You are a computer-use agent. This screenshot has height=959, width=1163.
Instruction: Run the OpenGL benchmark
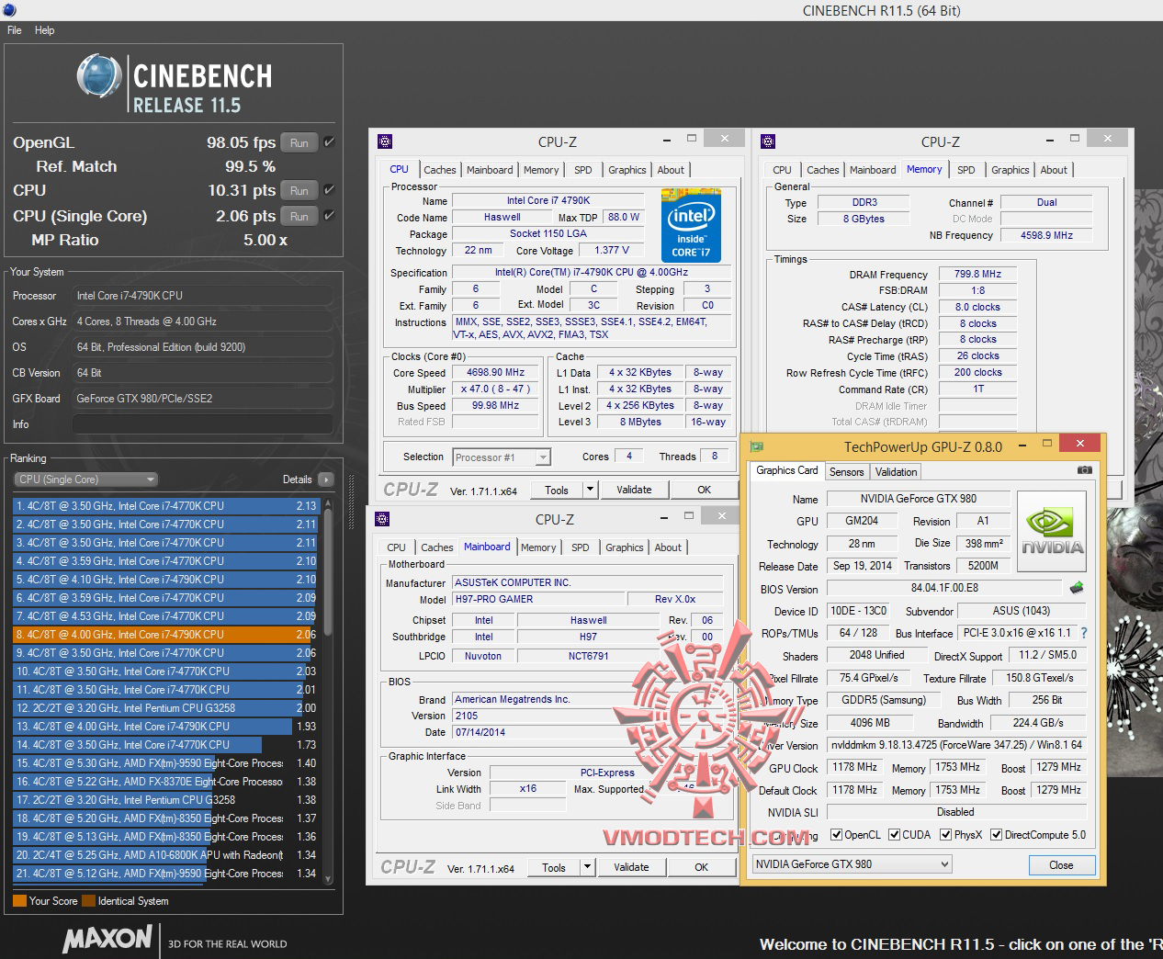click(x=299, y=142)
